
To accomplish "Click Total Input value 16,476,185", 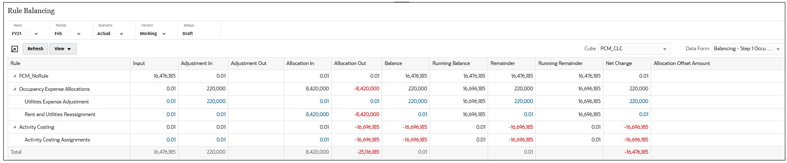I will coord(165,152).
